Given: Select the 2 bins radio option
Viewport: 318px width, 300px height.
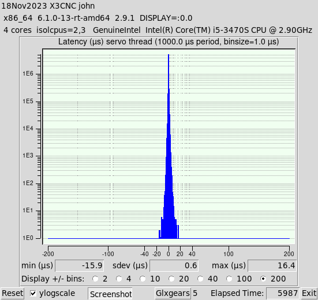Looking at the screenshot, I should click(95, 279).
